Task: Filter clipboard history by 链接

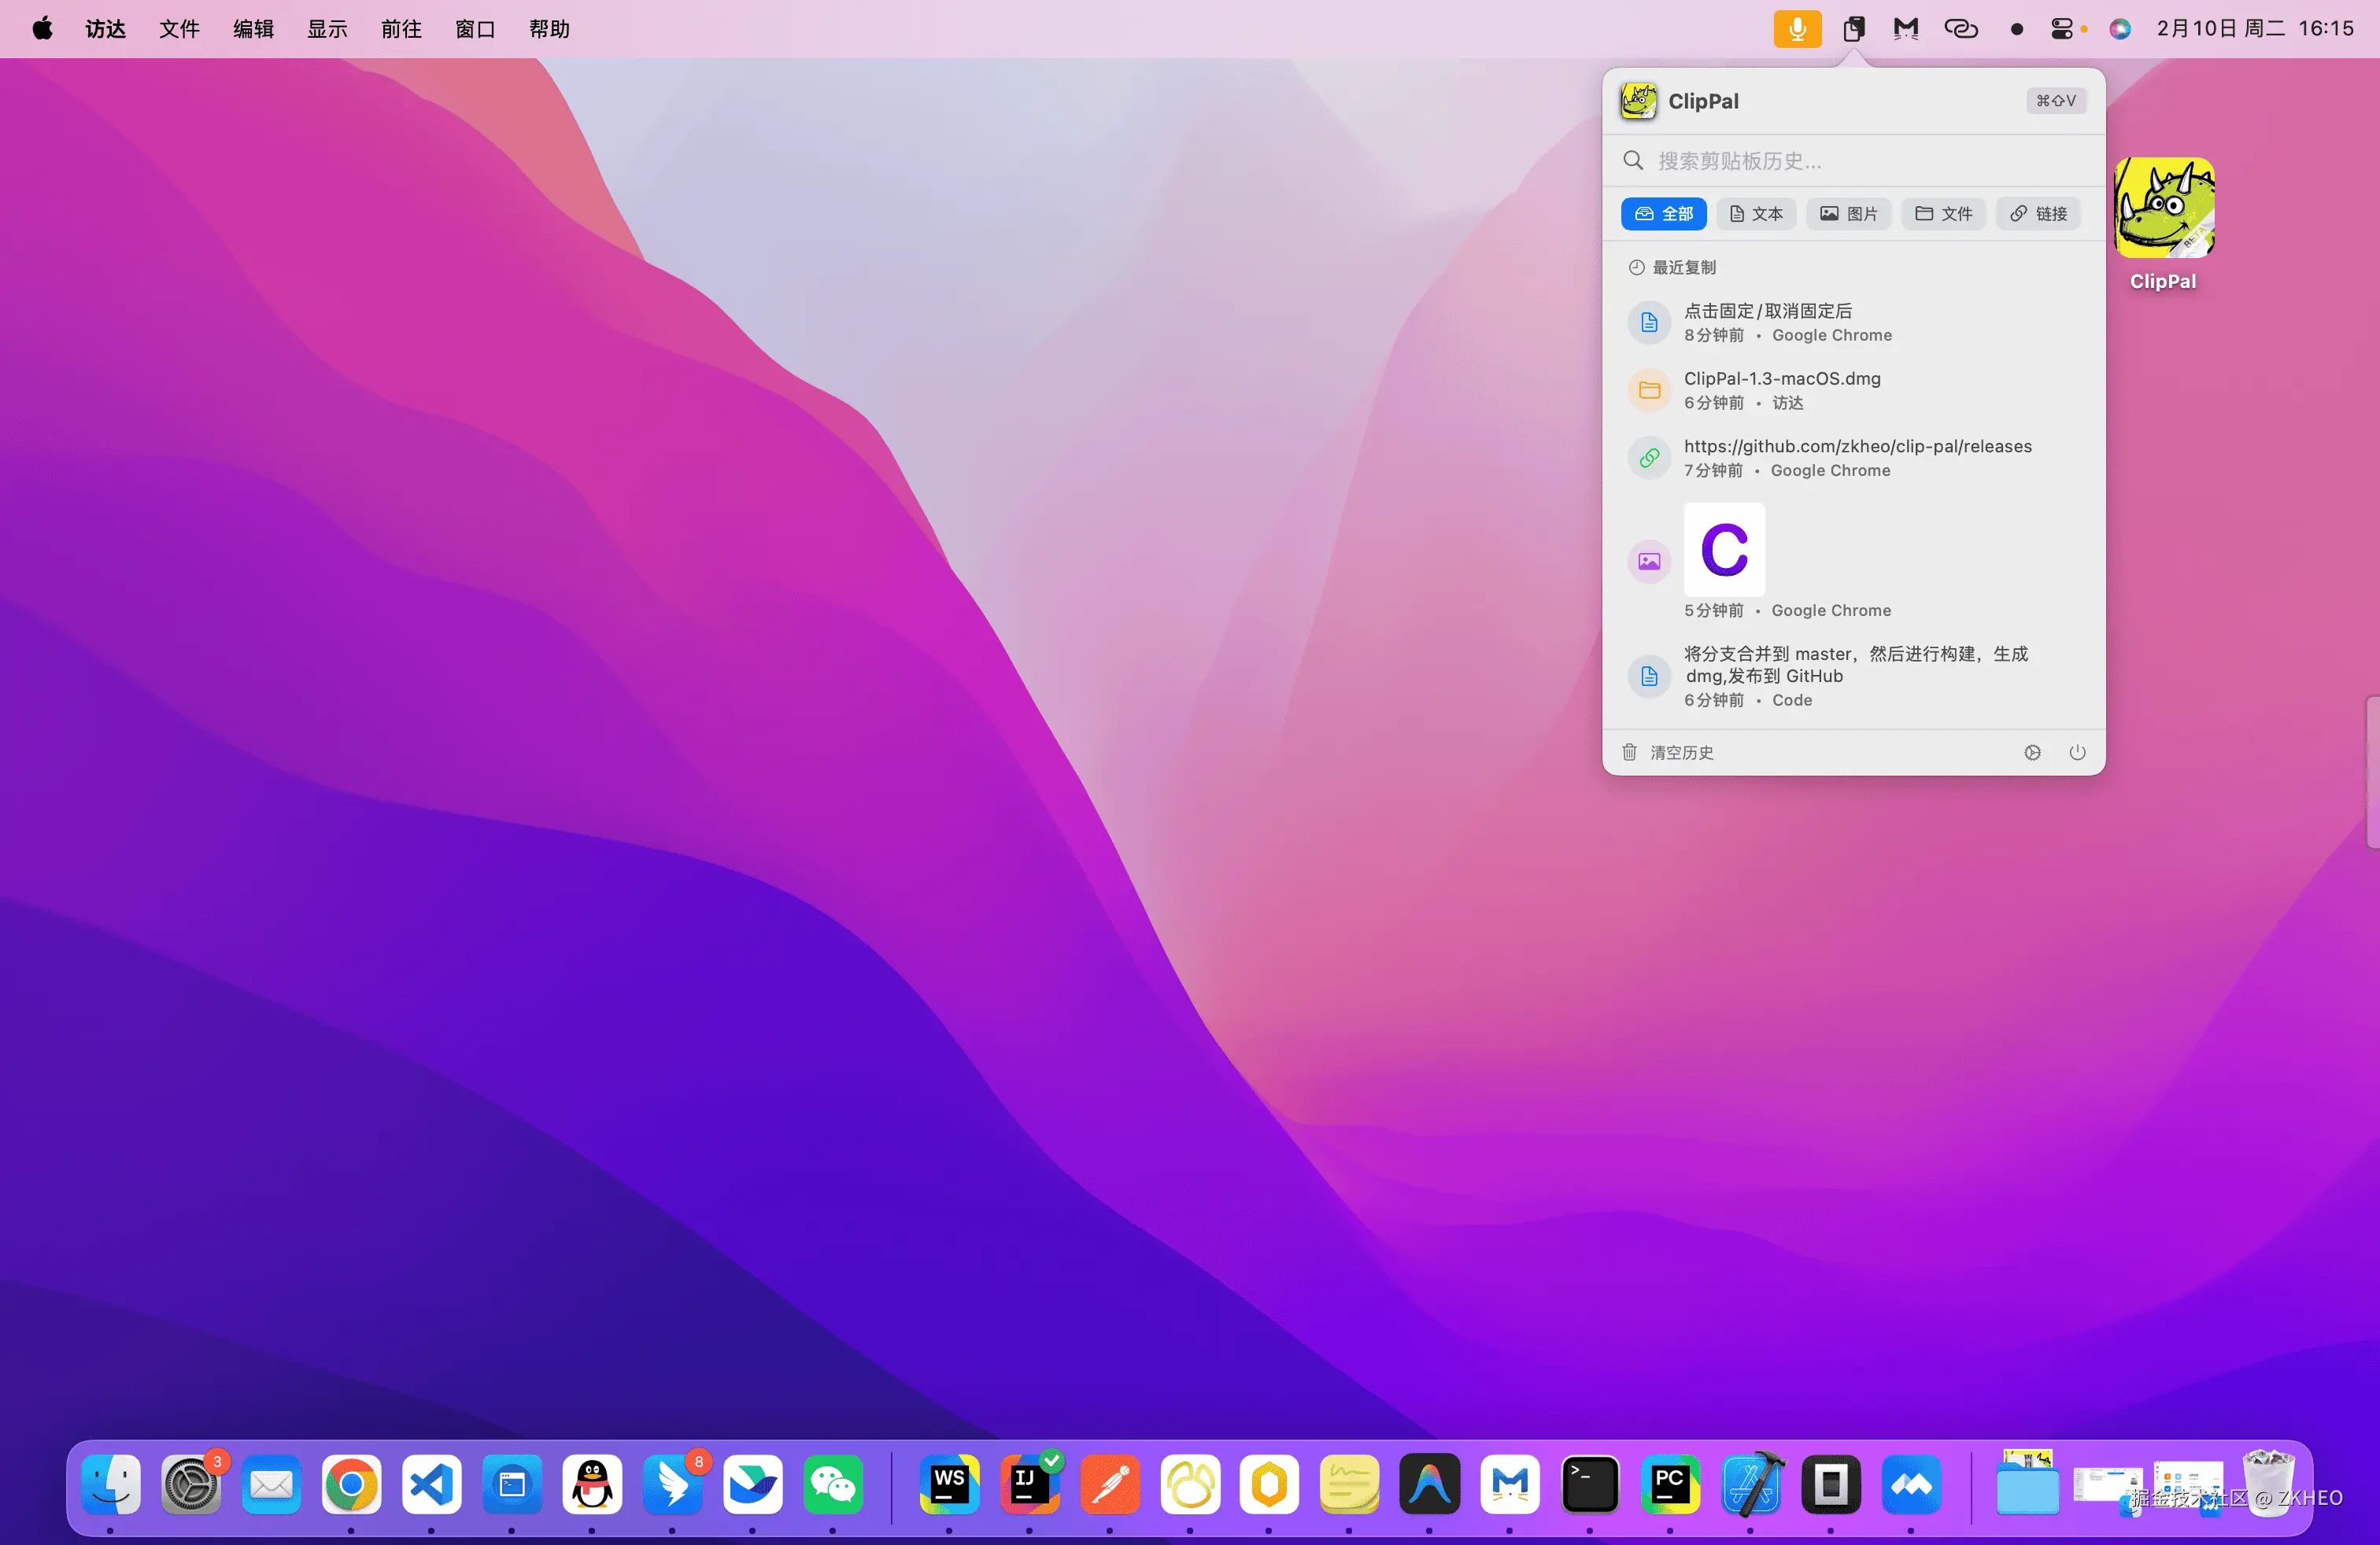Action: click(2038, 214)
